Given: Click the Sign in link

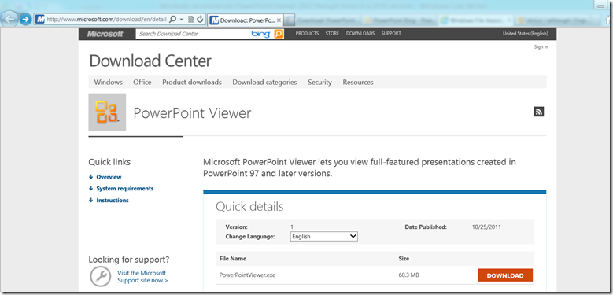Looking at the screenshot, I should point(541,47).
